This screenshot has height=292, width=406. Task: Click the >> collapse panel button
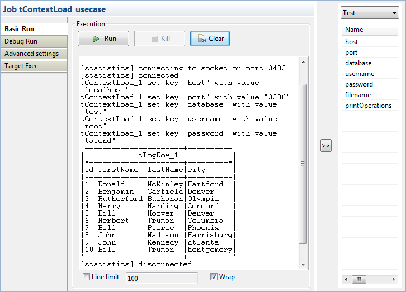[x=325, y=146]
